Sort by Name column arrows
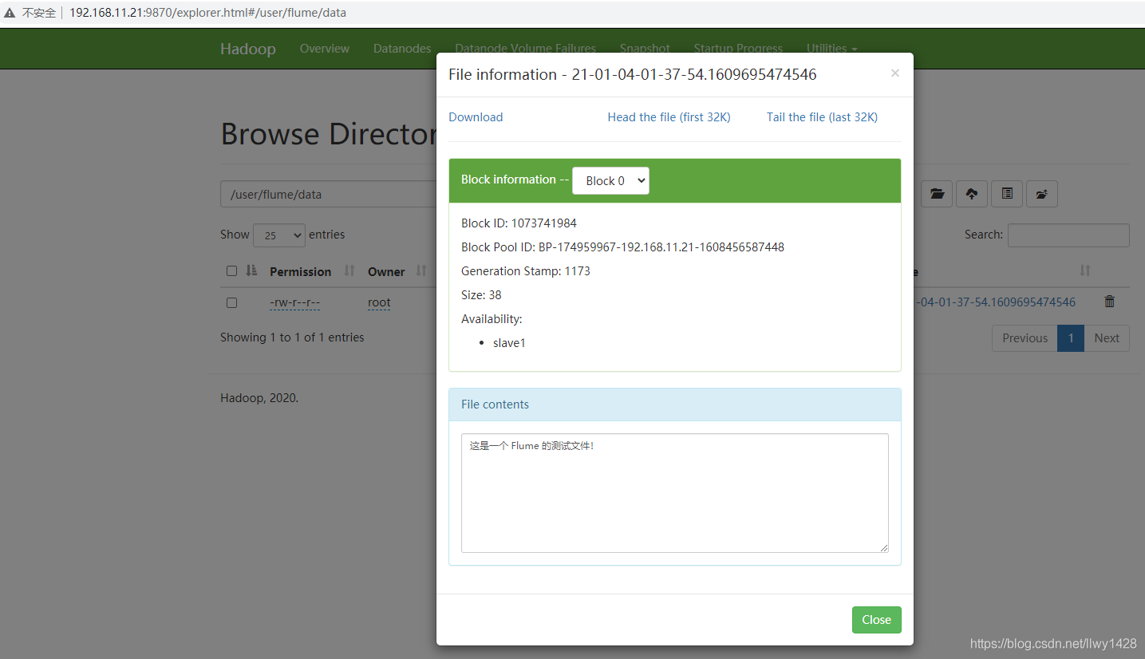1145x659 pixels. click(1084, 271)
